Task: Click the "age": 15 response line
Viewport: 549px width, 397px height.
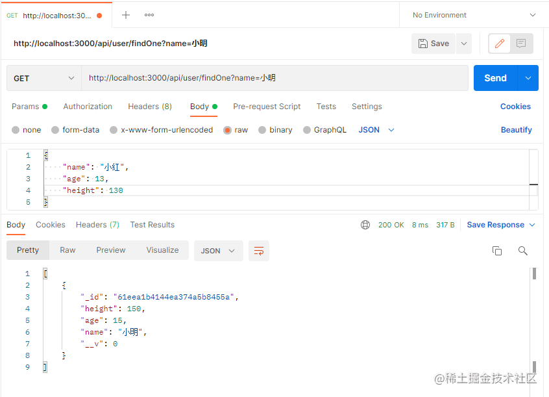Action: coord(103,320)
